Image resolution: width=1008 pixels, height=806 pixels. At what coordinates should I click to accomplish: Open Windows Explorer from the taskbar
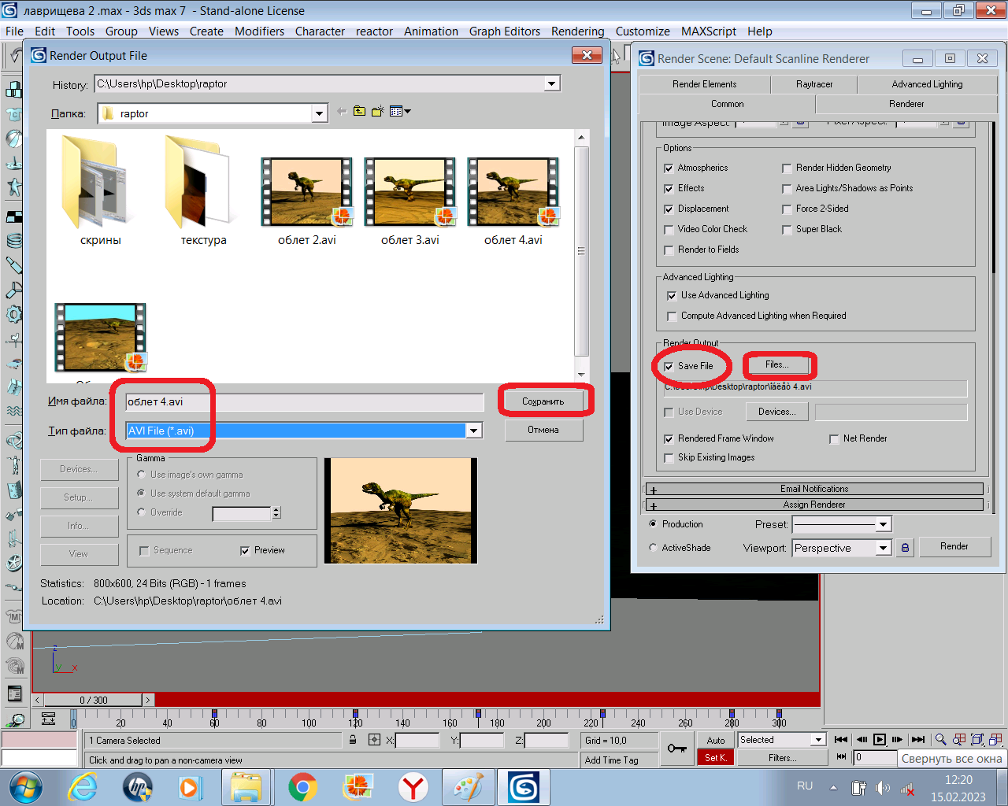coord(246,786)
